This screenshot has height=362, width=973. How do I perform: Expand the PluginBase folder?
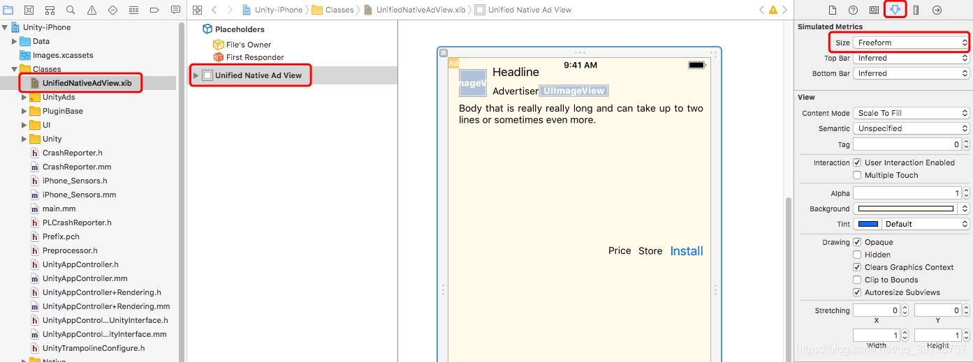point(24,111)
